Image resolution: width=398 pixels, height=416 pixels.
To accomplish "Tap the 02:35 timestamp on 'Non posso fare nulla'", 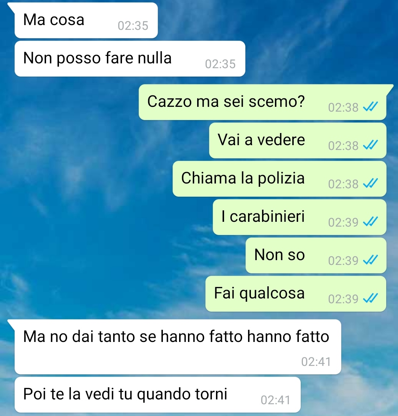I will click(220, 64).
